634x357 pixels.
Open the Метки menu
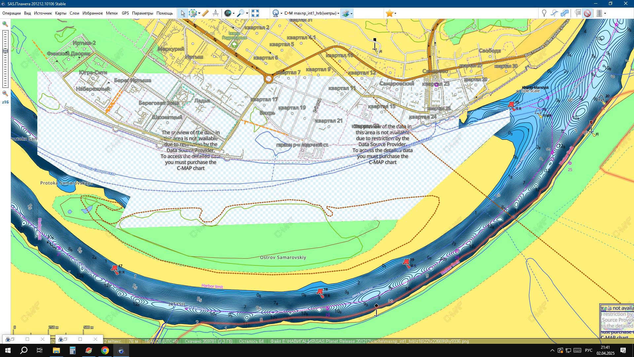(x=112, y=13)
